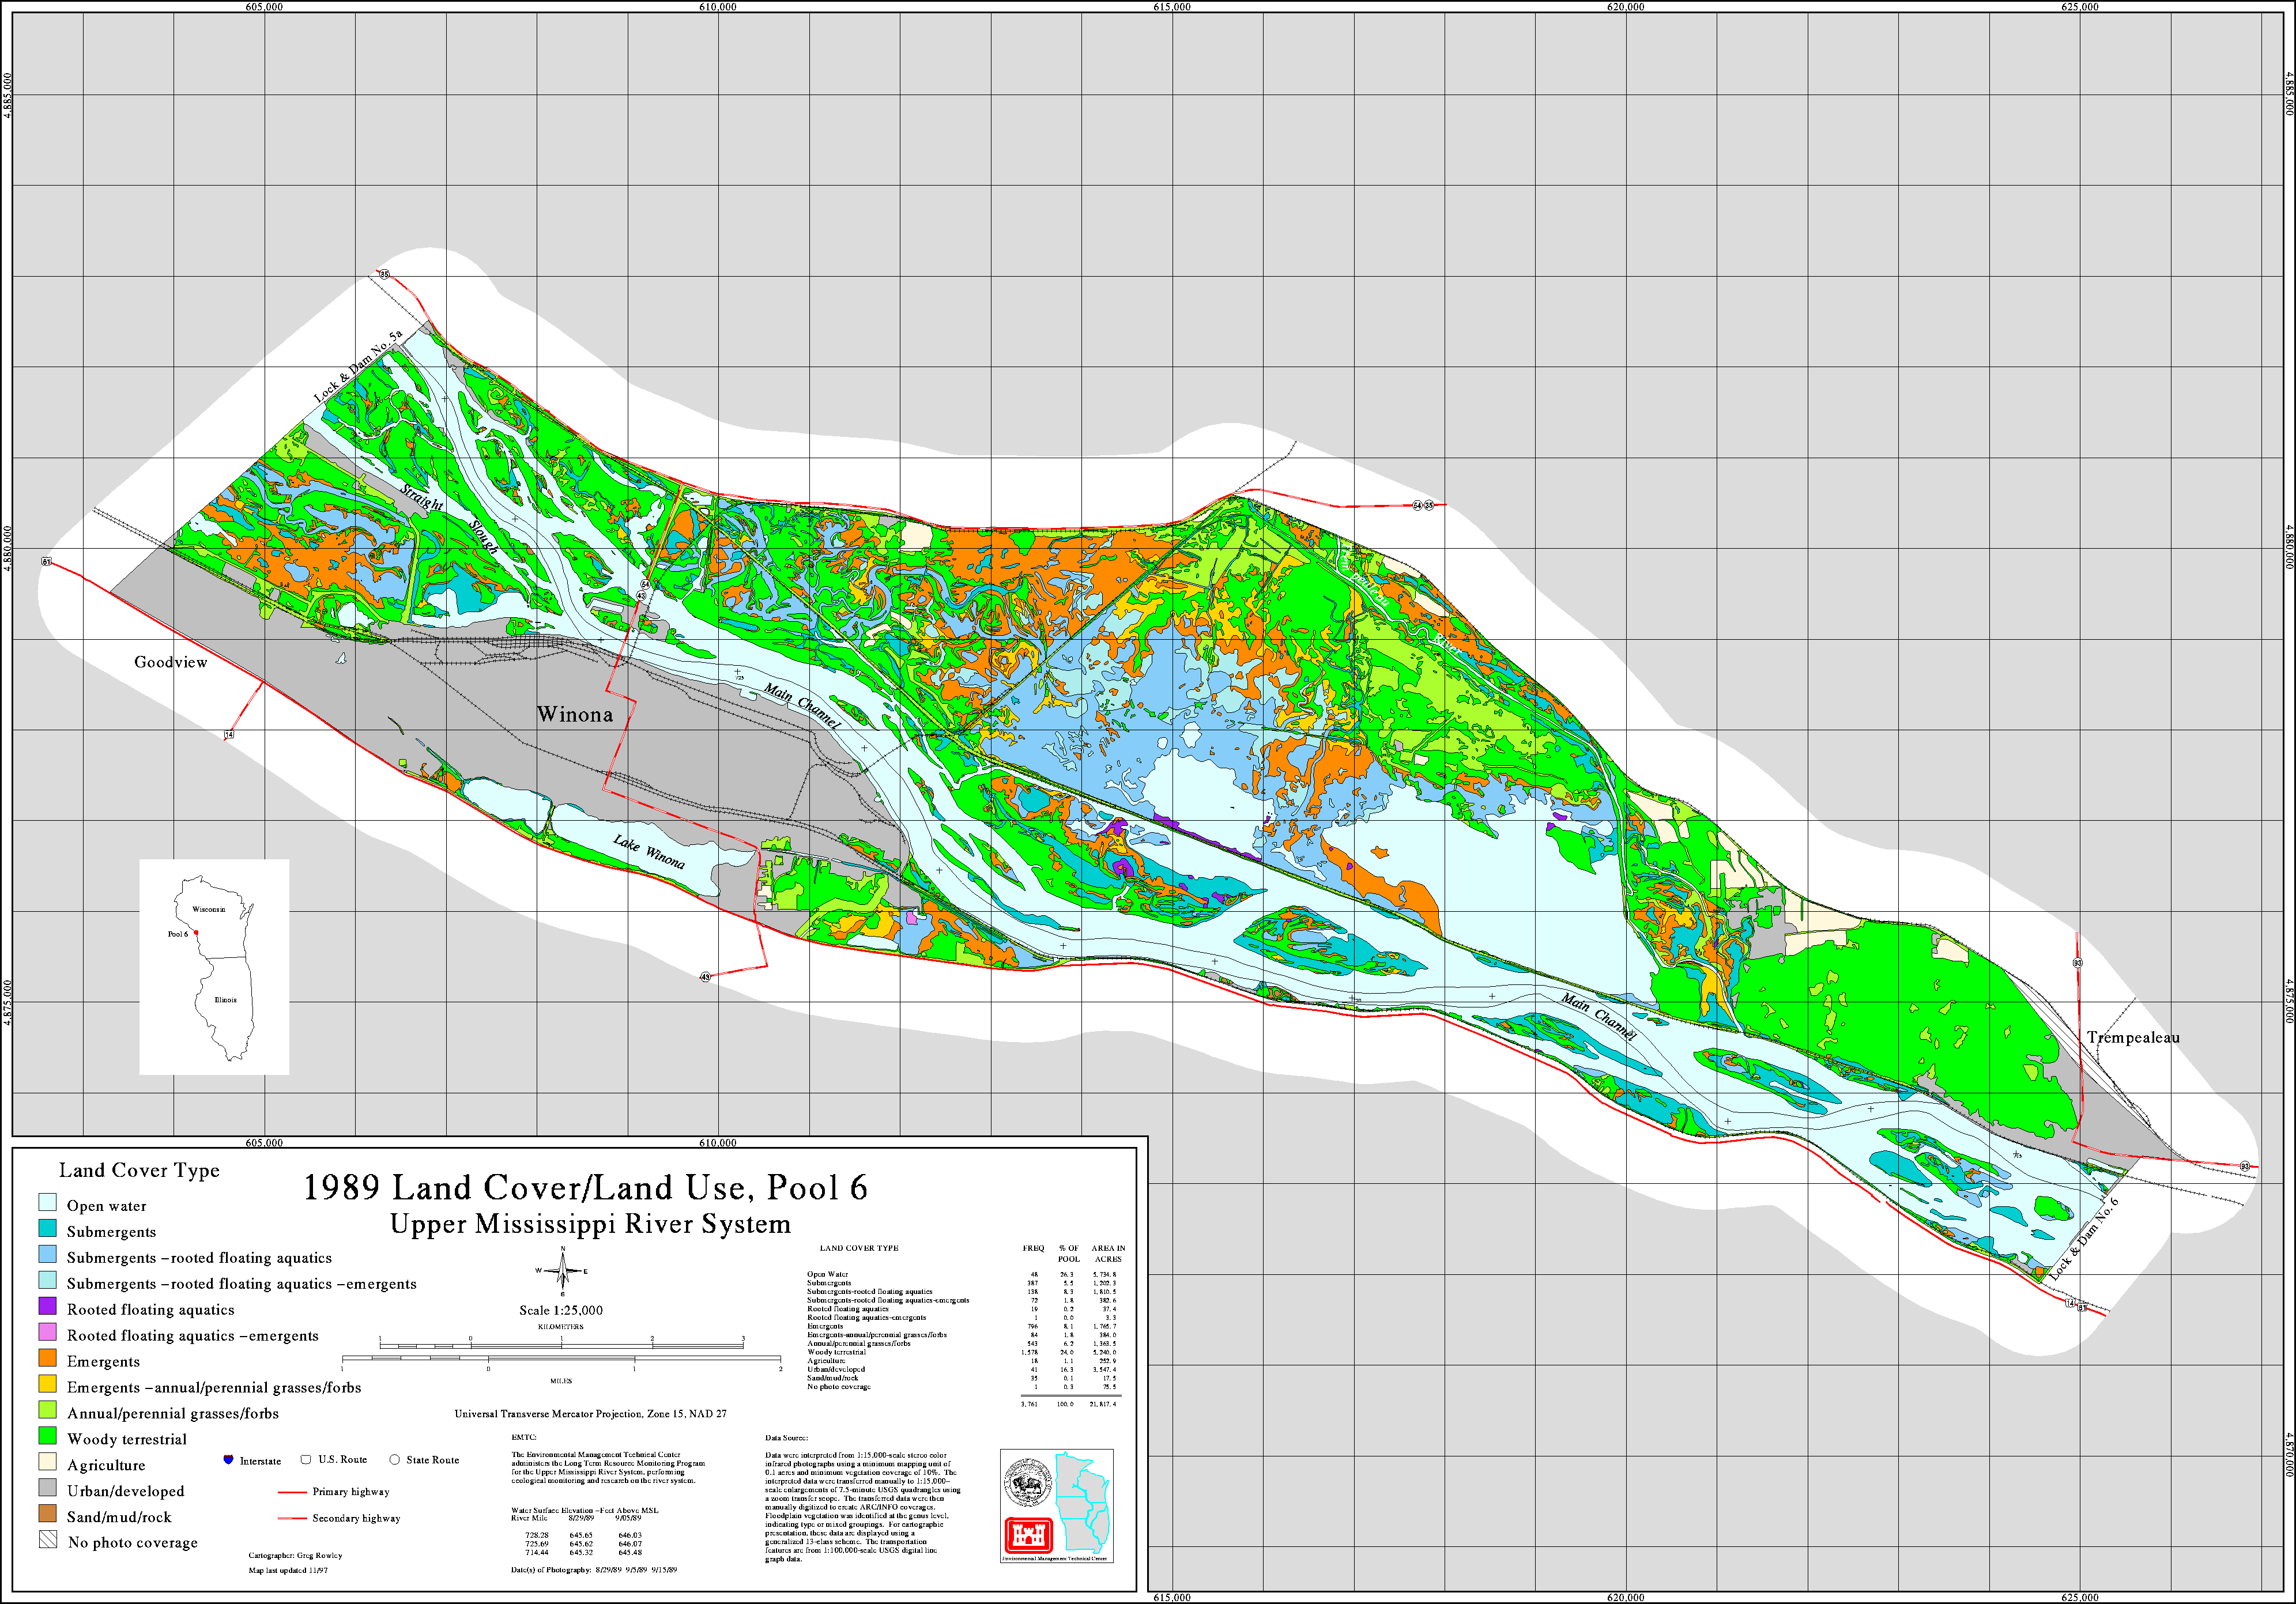The height and width of the screenshot is (1604, 2296).
Task: Click the Goodview label on the map
Action: tap(171, 662)
